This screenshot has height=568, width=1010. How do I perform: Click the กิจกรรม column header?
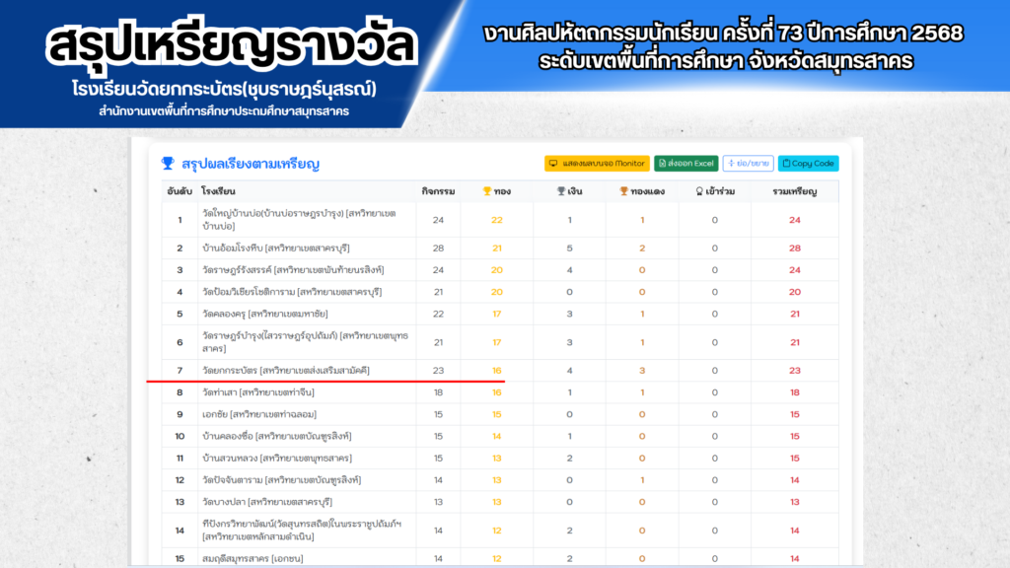coord(437,191)
